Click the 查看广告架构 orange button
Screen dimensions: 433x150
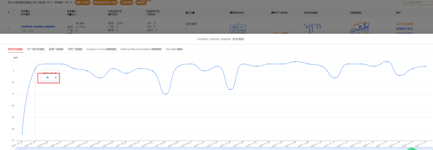click(83, 2)
